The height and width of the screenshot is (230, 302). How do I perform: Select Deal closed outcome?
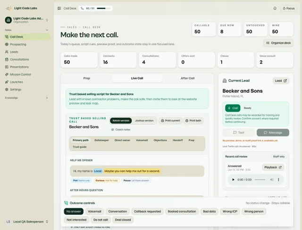point(123,220)
